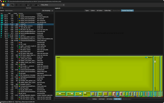Image resolution: width=164 pixels, height=103 pixels.
Task: Sort by the Self column header
Action: point(11,13)
